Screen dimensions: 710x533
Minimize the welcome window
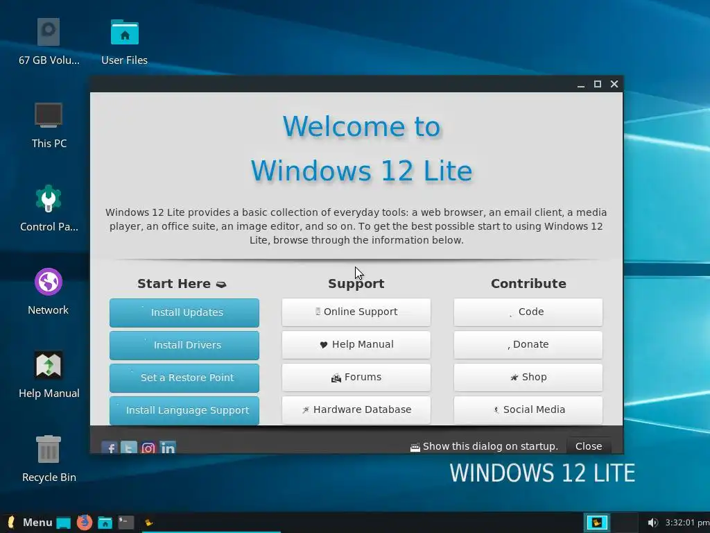pyautogui.click(x=581, y=84)
